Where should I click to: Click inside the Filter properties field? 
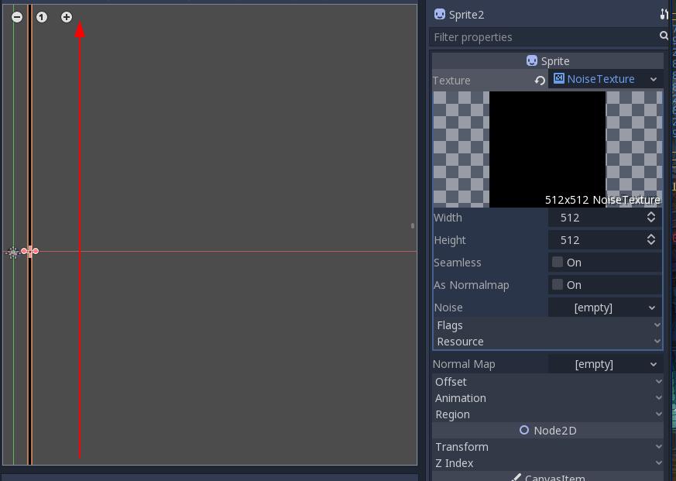pyautogui.click(x=542, y=36)
